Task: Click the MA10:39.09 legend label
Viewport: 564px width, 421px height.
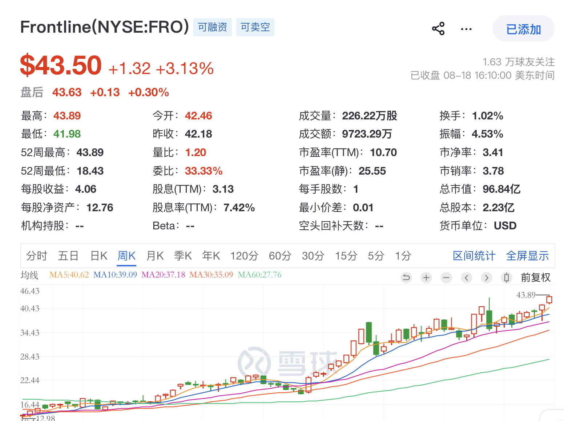Action: tap(115, 275)
